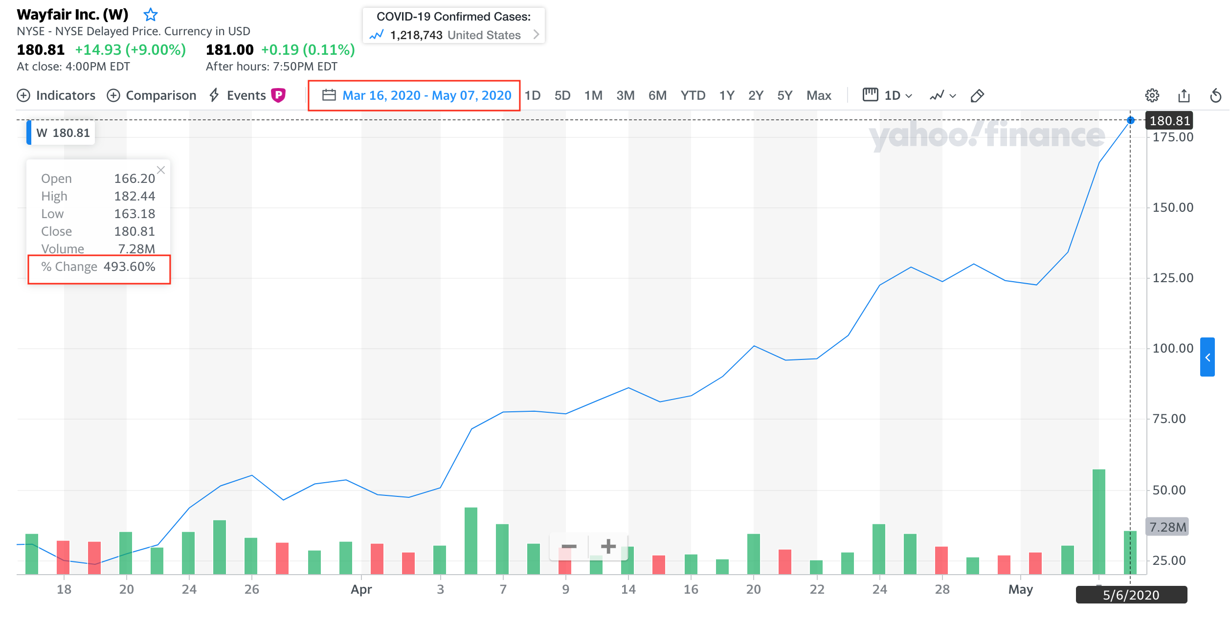The height and width of the screenshot is (625, 1231).
Task: Click the share chart icon
Action: pyautogui.click(x=1184, y=95)
